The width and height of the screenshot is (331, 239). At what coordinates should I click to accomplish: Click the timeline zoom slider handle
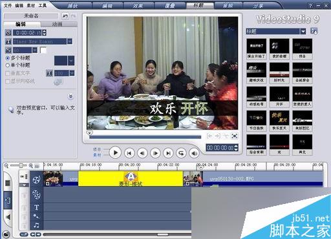click(21, 165)
